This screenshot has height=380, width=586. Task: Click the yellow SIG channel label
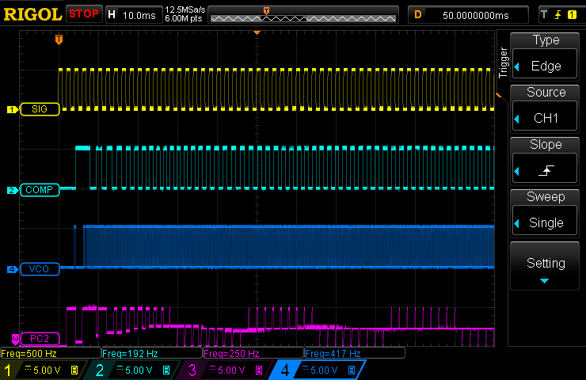[x=39, y=109]
